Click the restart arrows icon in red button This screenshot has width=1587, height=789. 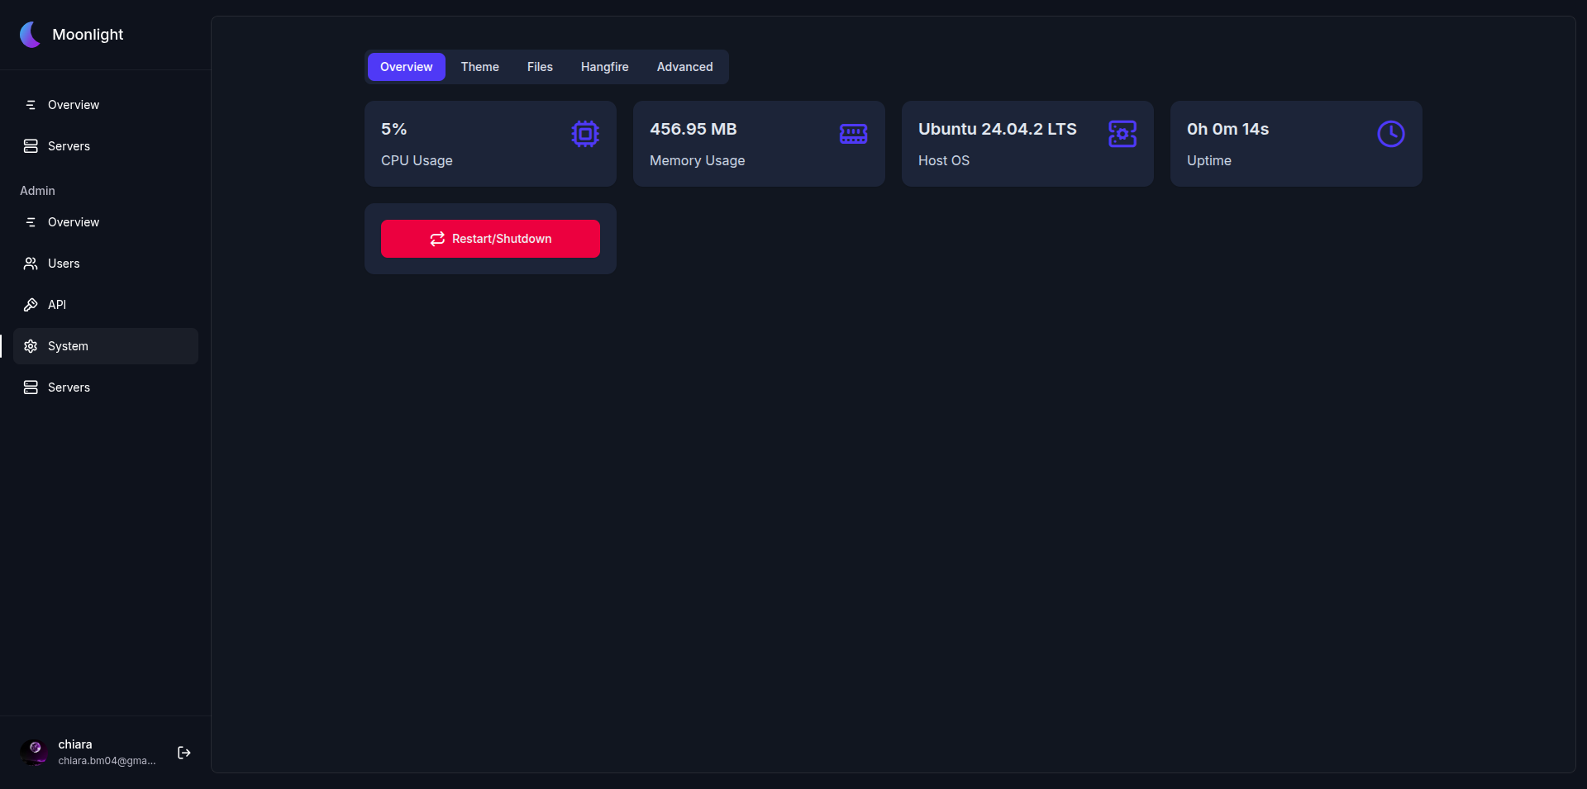point(437,239)
